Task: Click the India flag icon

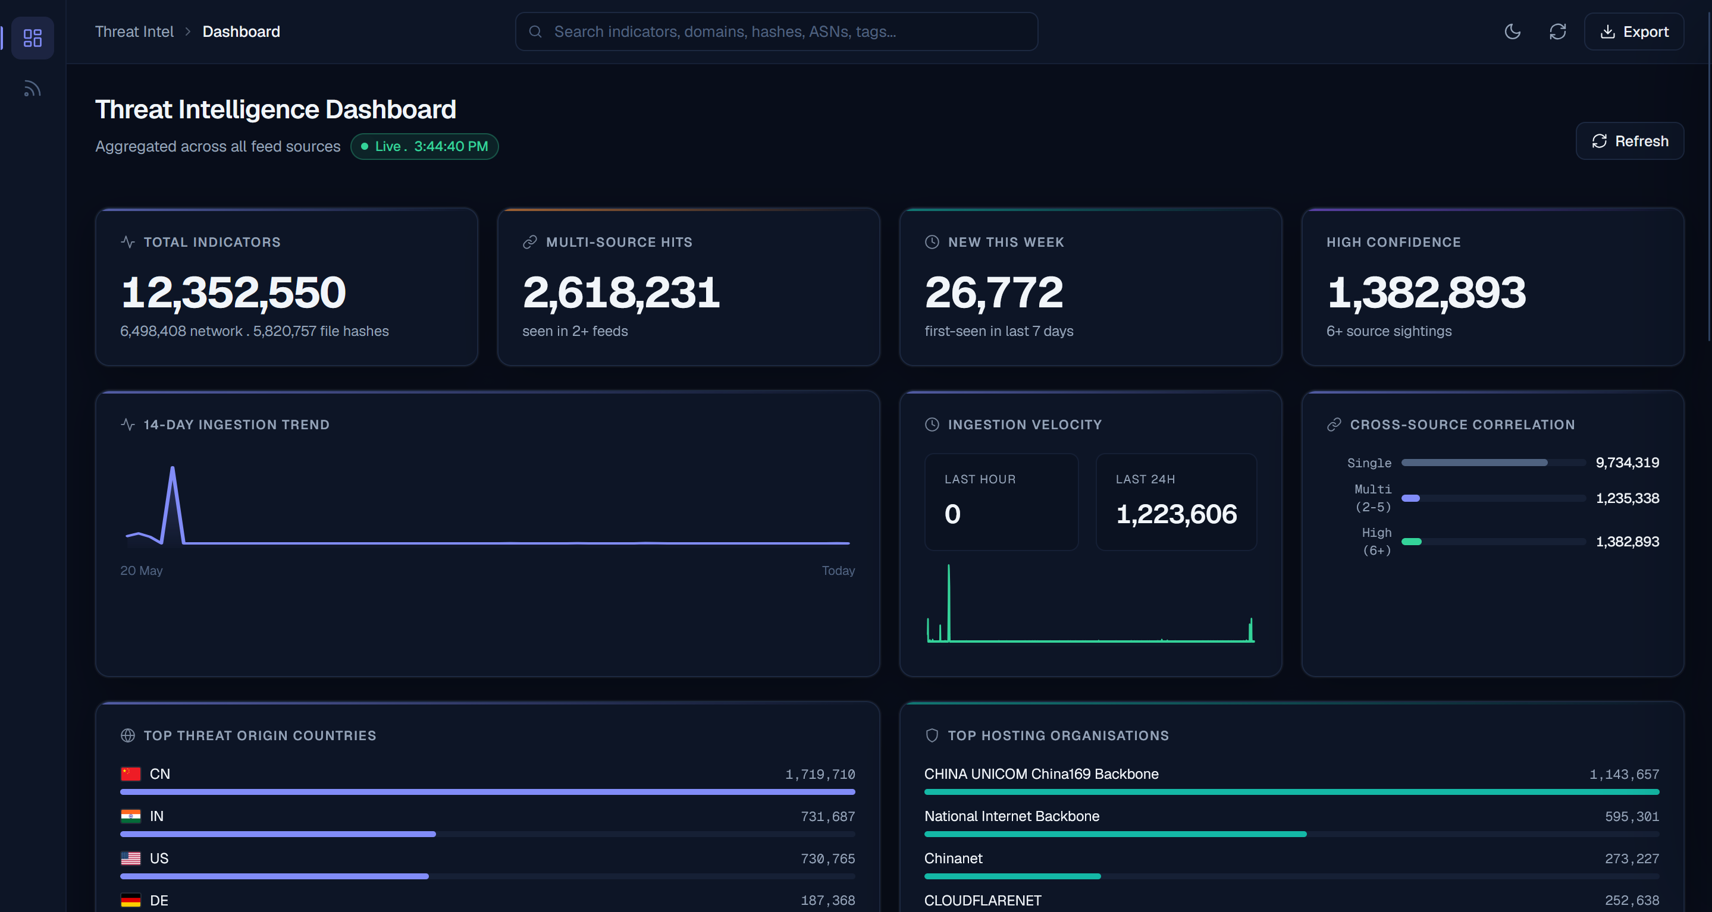Action: (x=130, y=816)
